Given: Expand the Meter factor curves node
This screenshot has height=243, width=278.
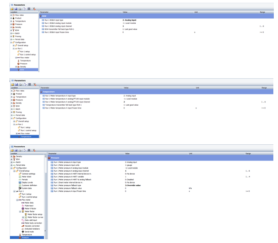Looking at the screenshot, I should [23, 217].
